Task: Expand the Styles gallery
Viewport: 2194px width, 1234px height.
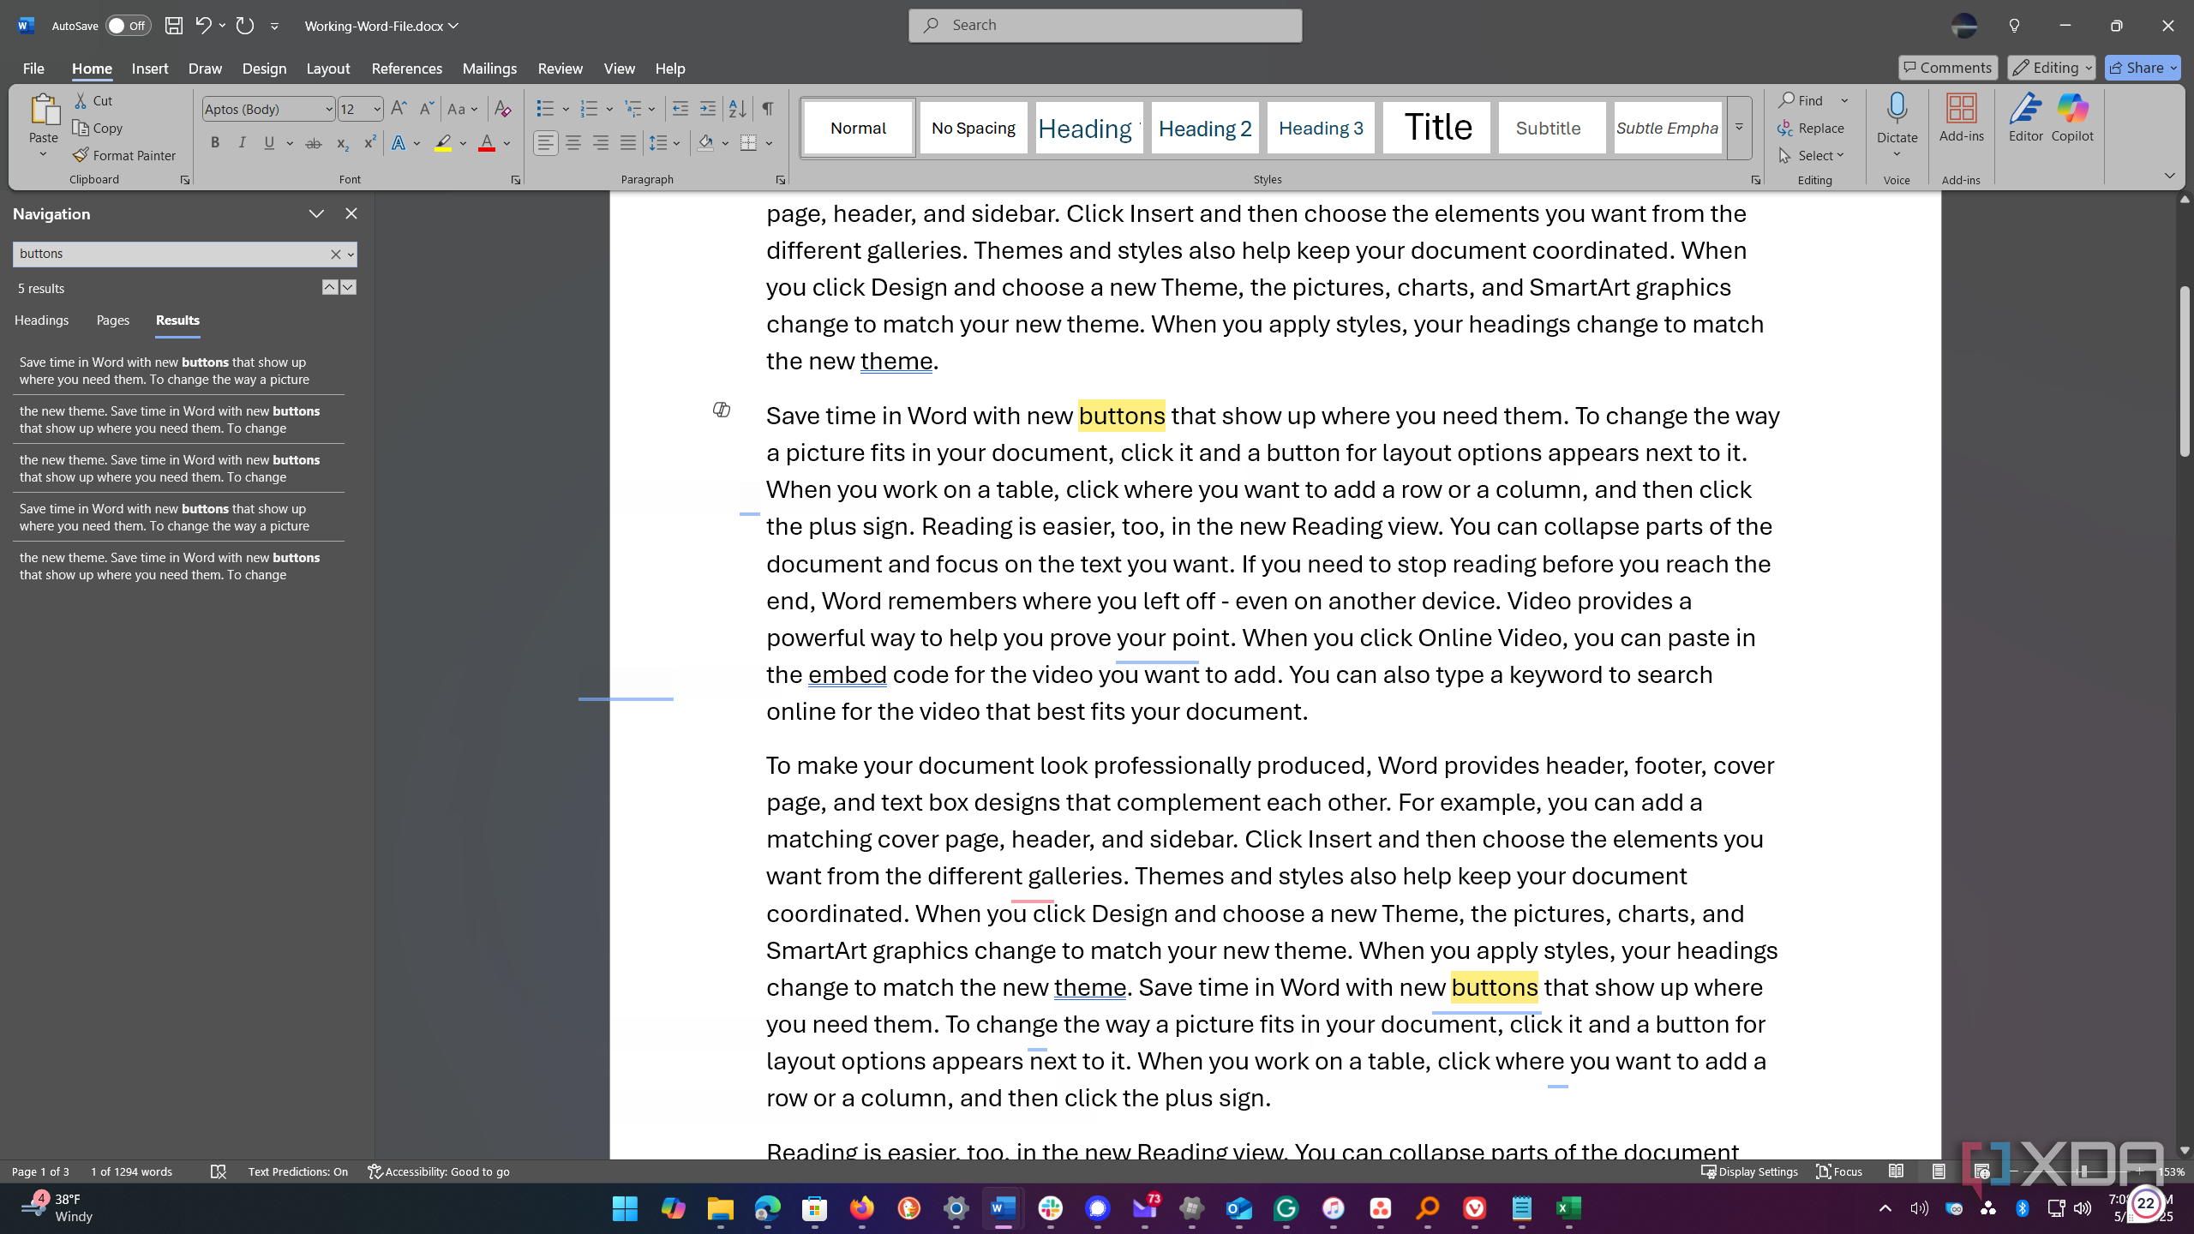Action: click(1739, 128)
